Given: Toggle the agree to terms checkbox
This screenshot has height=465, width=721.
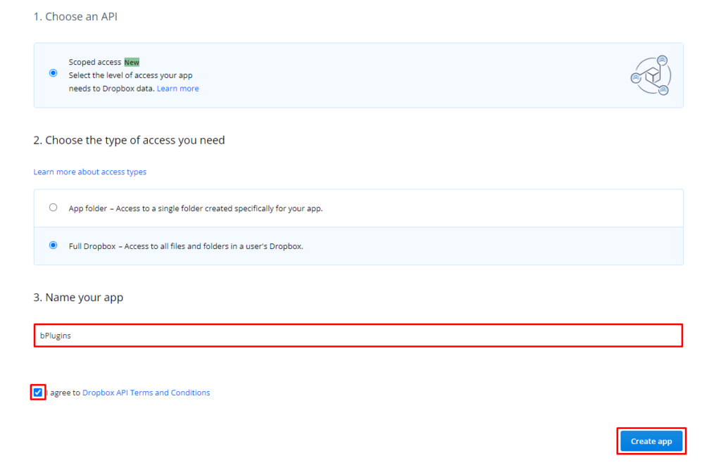Looking at the screenshot, I should [38, 393].
